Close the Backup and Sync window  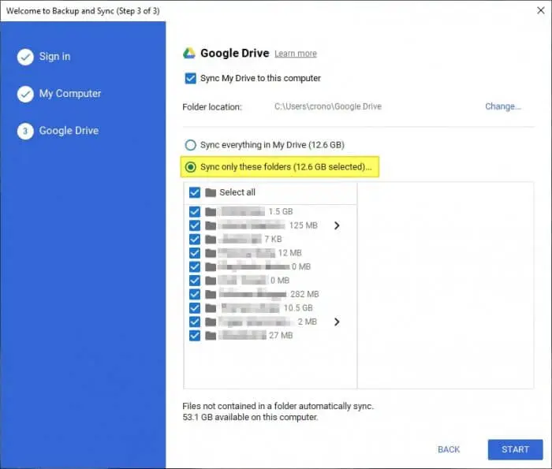click(x=541, y=10)
